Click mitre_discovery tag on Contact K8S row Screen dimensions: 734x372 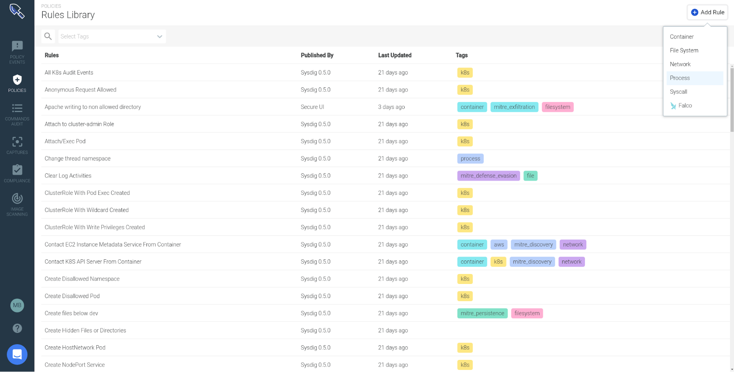click(x=532, y=262)
